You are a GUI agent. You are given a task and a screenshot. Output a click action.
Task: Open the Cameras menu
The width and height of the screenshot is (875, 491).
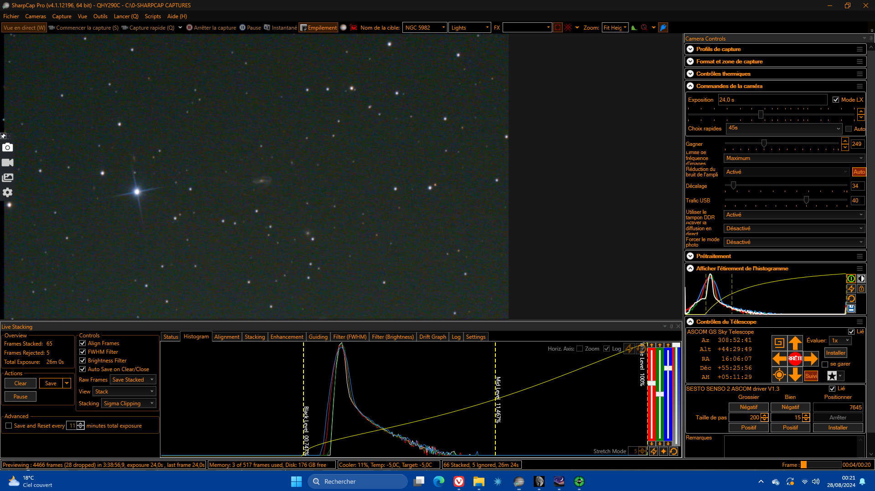(x=36, y=16)
